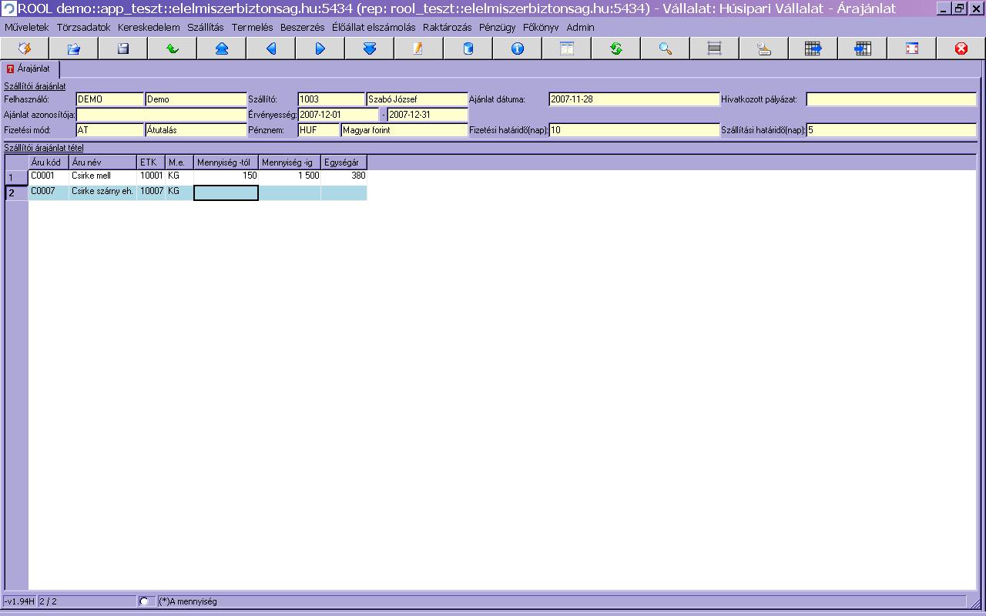Refresh data with green arrows icon
986x616 pixels.
coord(616,49)
